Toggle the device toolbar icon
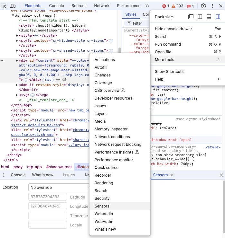The width and height of the screenshot is (225, 238). coord(13,6)
